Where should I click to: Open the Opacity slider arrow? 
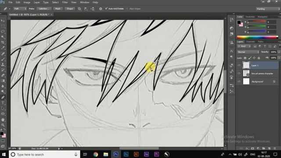[x=279, y=52]
